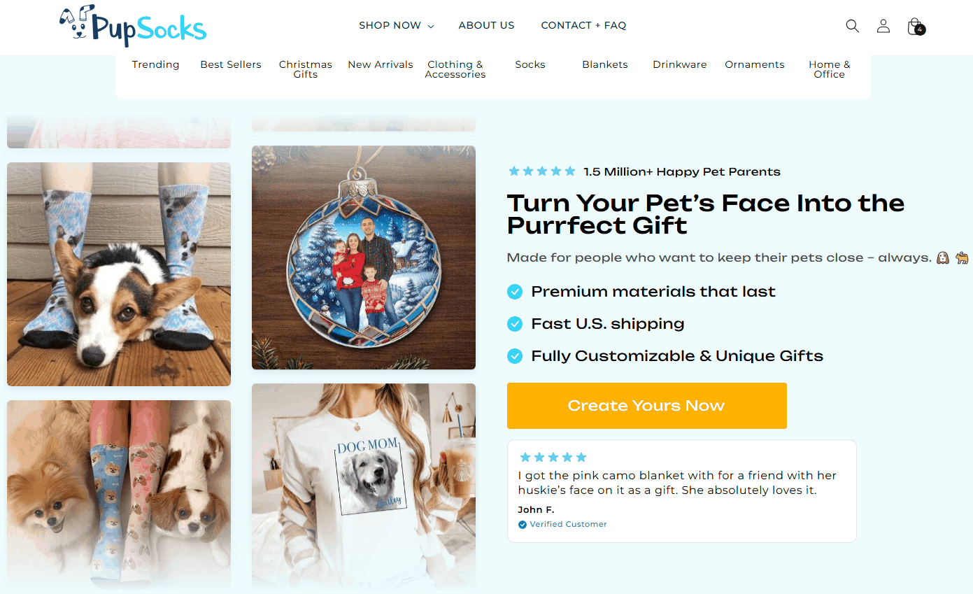973x594 pixels.
Task: Click the corgi socks photo
Action: pos(119,274)
